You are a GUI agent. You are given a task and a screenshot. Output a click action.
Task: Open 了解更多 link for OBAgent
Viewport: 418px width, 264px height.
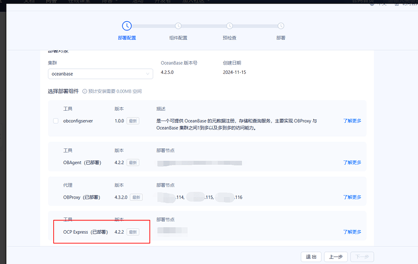[352, 162]
